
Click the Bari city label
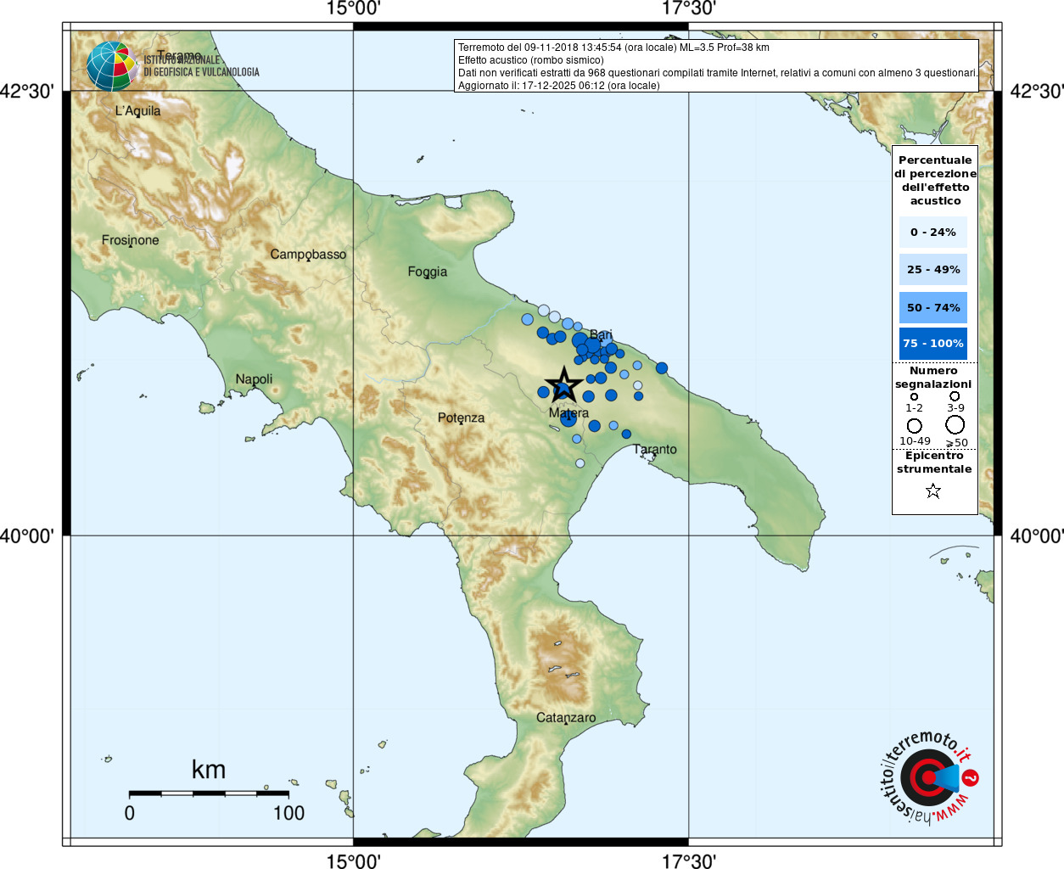601,334
